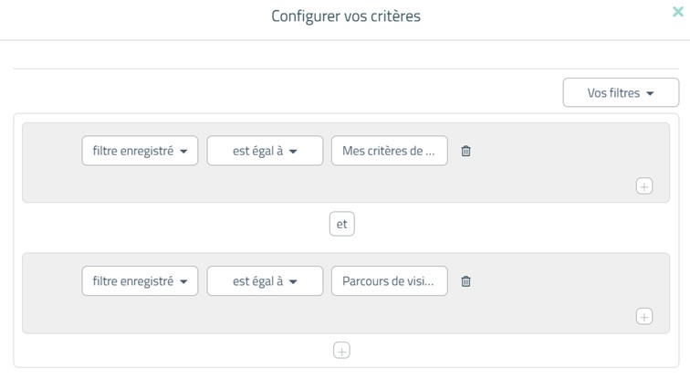690x379 pixels.
Task: Add a condition inside the first criteria group
Action: tap(644, 186)
